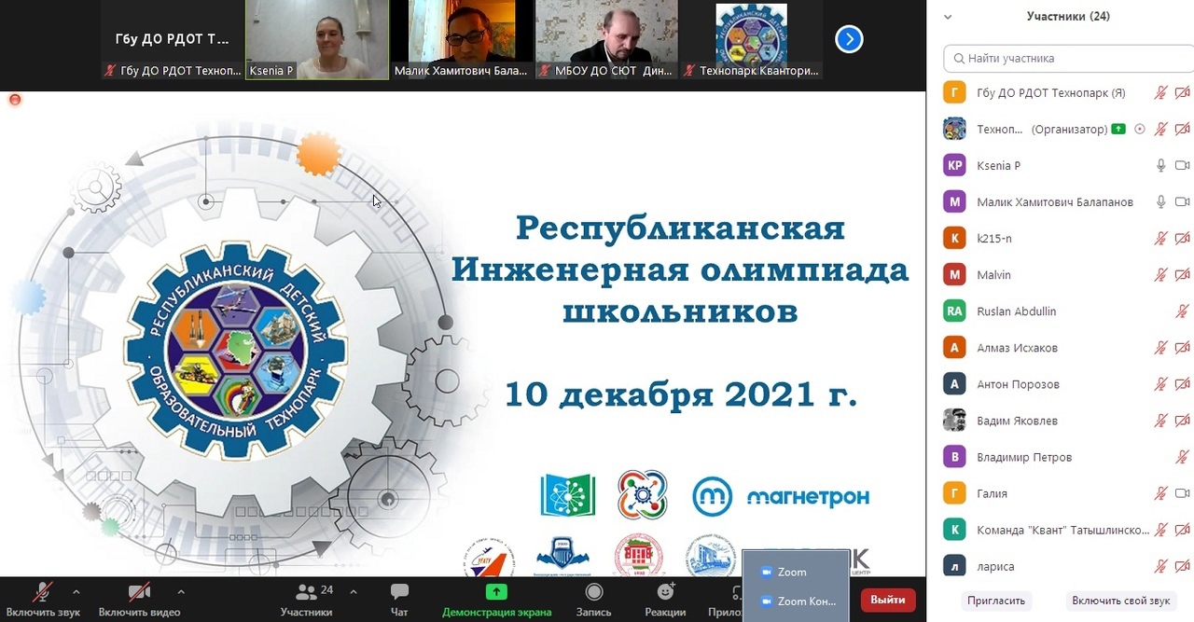The height and width of the screenshot is (622, 1194).
Task: Click the record indicator icon next to Организатор
Action: [1139, 129]
